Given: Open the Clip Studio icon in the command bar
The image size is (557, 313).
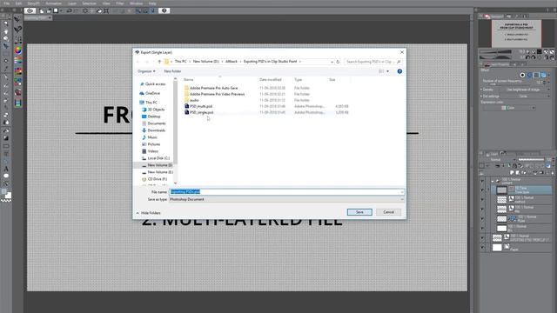Looking at the screenshot, I should coord(30,10).
